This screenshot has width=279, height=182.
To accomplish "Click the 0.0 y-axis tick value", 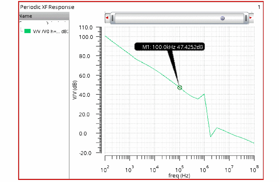I will tap(83, 134).
